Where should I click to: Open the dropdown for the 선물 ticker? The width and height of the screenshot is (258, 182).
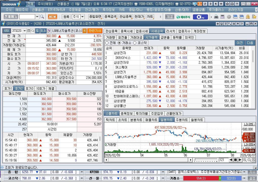point(163,178)
